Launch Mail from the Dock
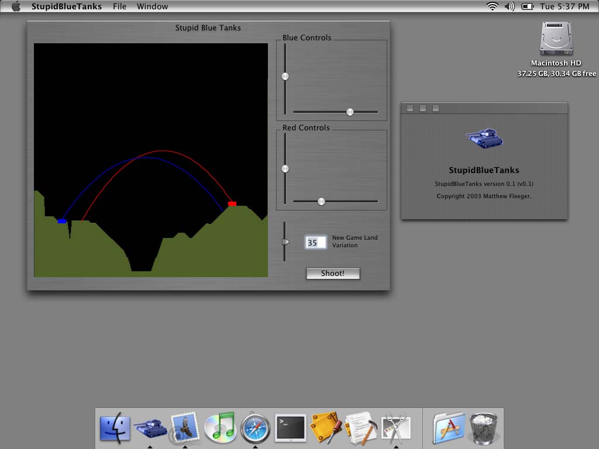The width and height of the screenshot is (599, 449). click(185, 427)
